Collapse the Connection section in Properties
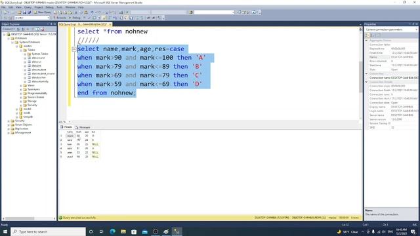 click(366, 73)
